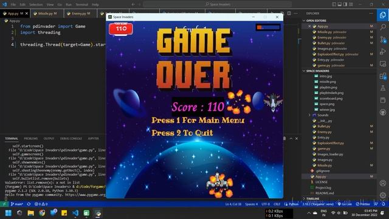The height and width of the screenshot is (219, 389).
Task: Click the command center search box
Action: [x=218, y=4]
